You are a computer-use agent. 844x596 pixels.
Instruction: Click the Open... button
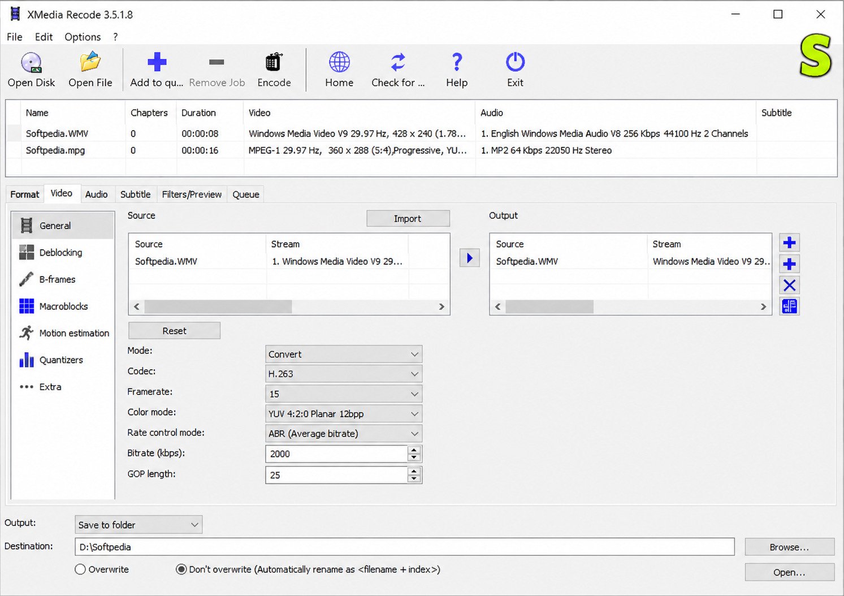pos(789,572)
